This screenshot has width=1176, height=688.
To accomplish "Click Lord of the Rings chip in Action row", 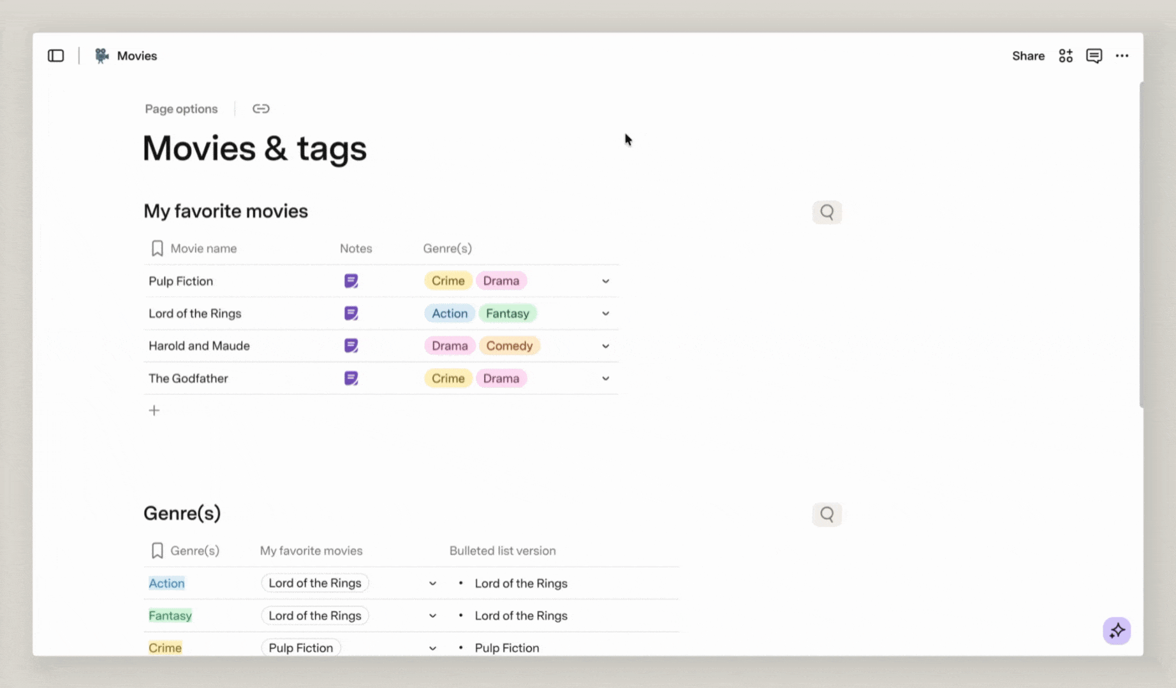I will (315, 584).
